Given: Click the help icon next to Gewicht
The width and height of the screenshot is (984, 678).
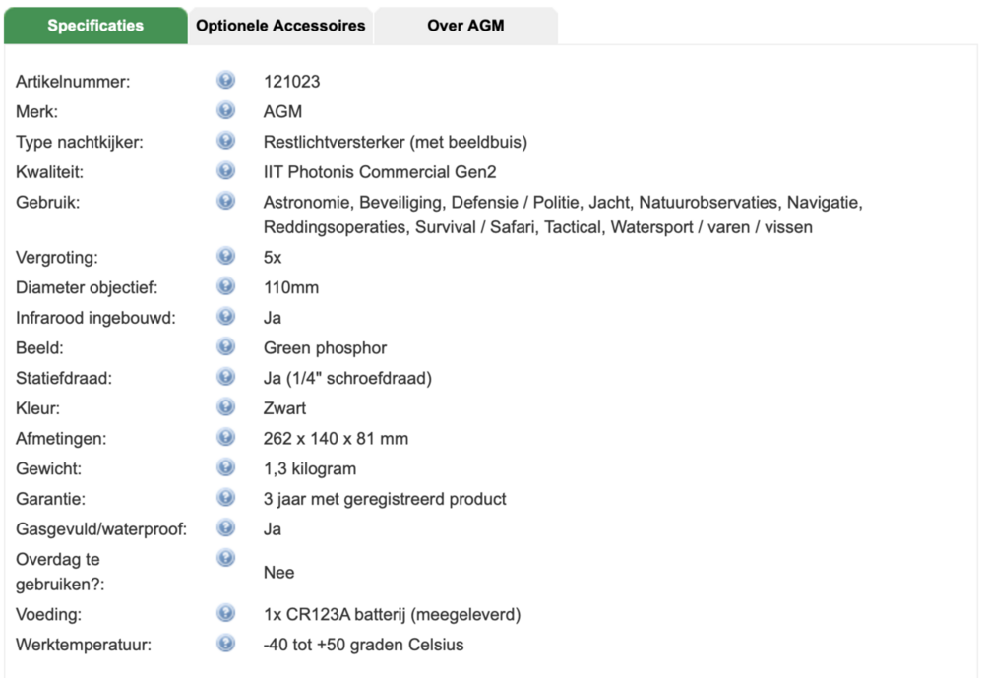Looking at the screenshot, I should point(226,467).
